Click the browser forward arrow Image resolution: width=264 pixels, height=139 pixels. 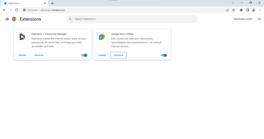tap(10, 10)
